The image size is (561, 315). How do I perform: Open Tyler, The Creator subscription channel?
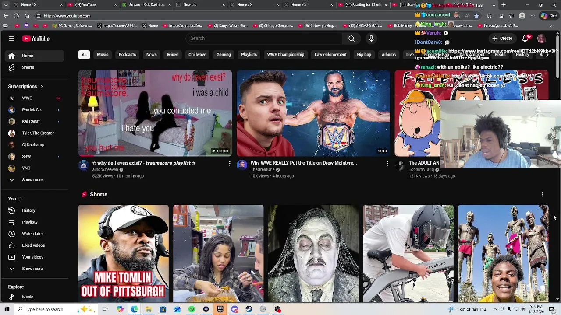33,133
